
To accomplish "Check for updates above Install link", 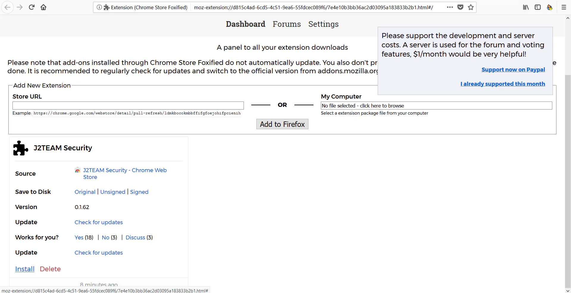I will point(99,253).
